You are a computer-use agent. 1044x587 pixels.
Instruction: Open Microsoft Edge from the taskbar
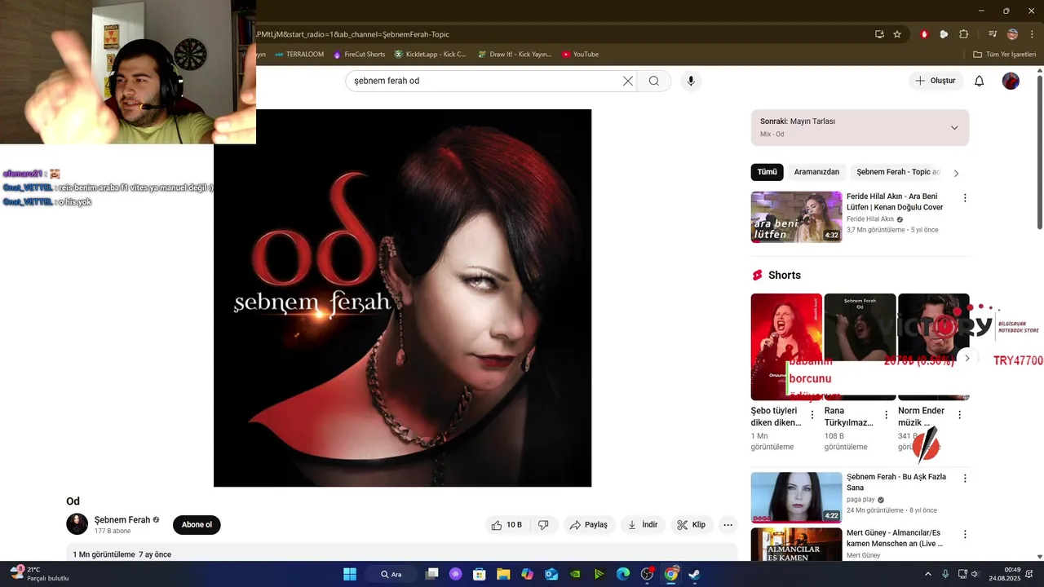tap(623, 574)
